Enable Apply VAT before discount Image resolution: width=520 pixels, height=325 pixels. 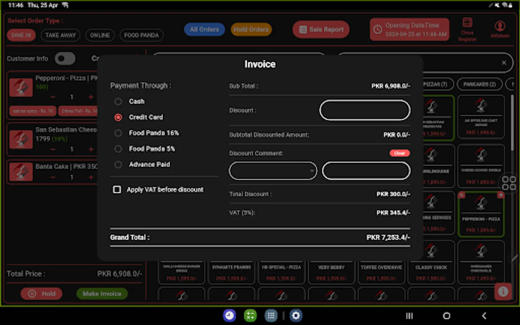(x=117, y=189)
